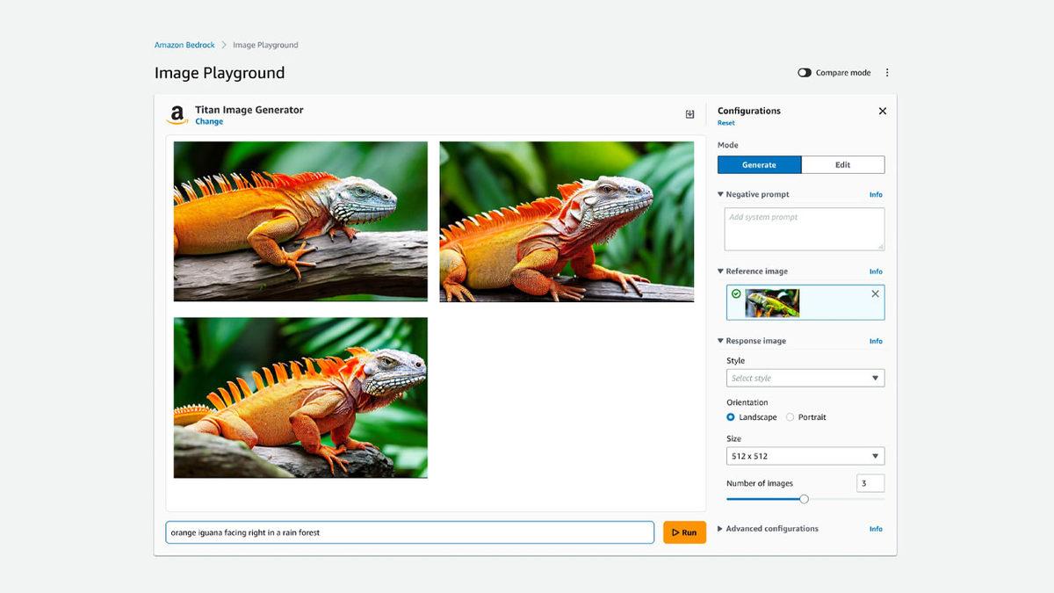Enable Compare mode
This screenshot has width=1054, height=593.
point(805,73)
